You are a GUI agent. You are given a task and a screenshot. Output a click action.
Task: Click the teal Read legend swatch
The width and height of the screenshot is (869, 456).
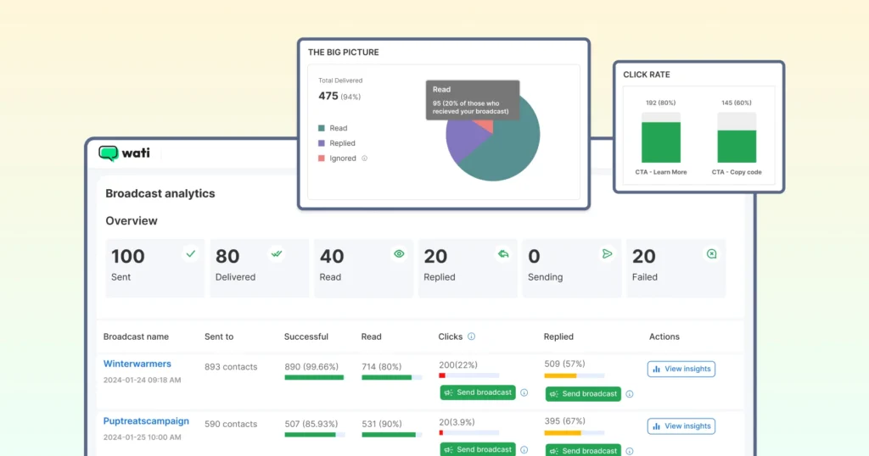click(322, 128)
